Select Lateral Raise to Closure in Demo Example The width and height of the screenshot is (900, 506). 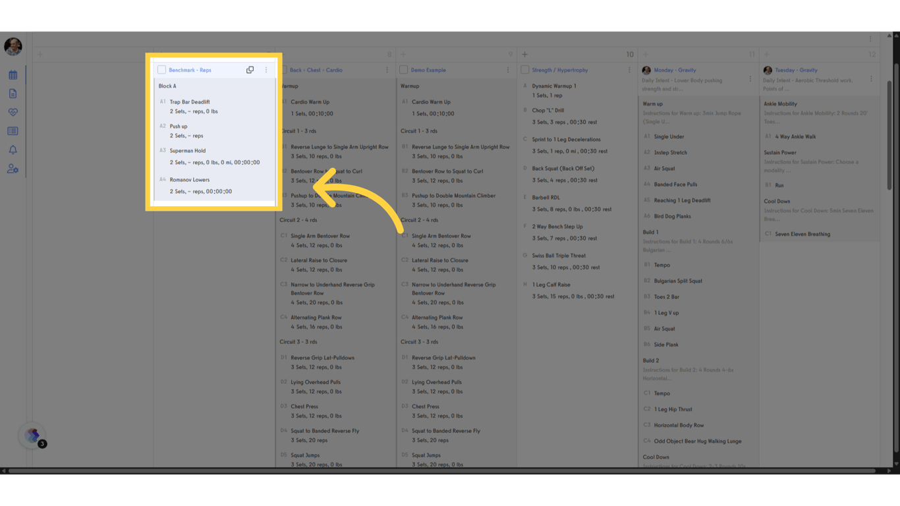point(440,260)
